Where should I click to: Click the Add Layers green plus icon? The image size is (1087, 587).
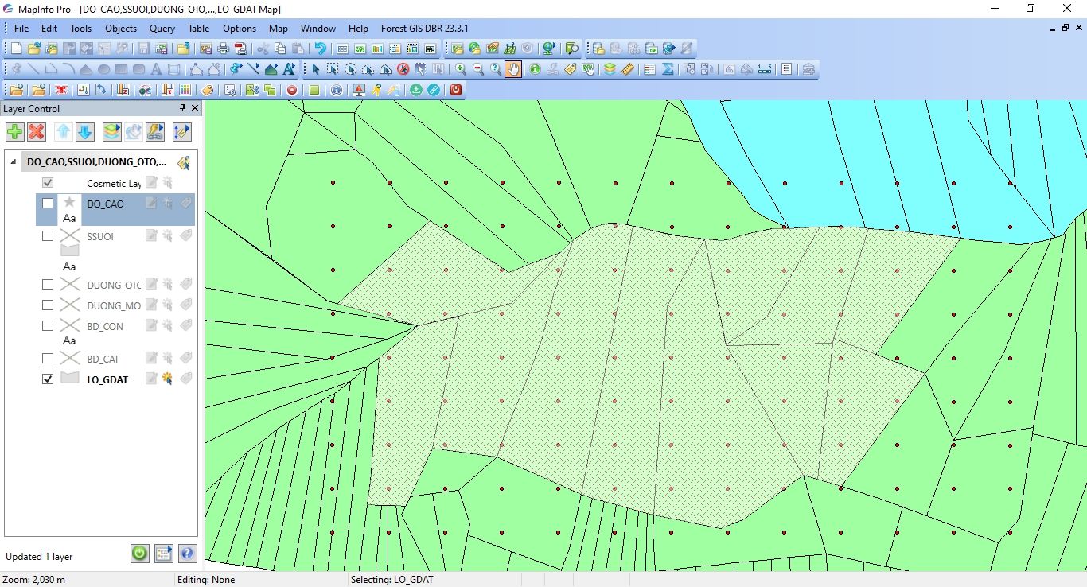(14, 131)
